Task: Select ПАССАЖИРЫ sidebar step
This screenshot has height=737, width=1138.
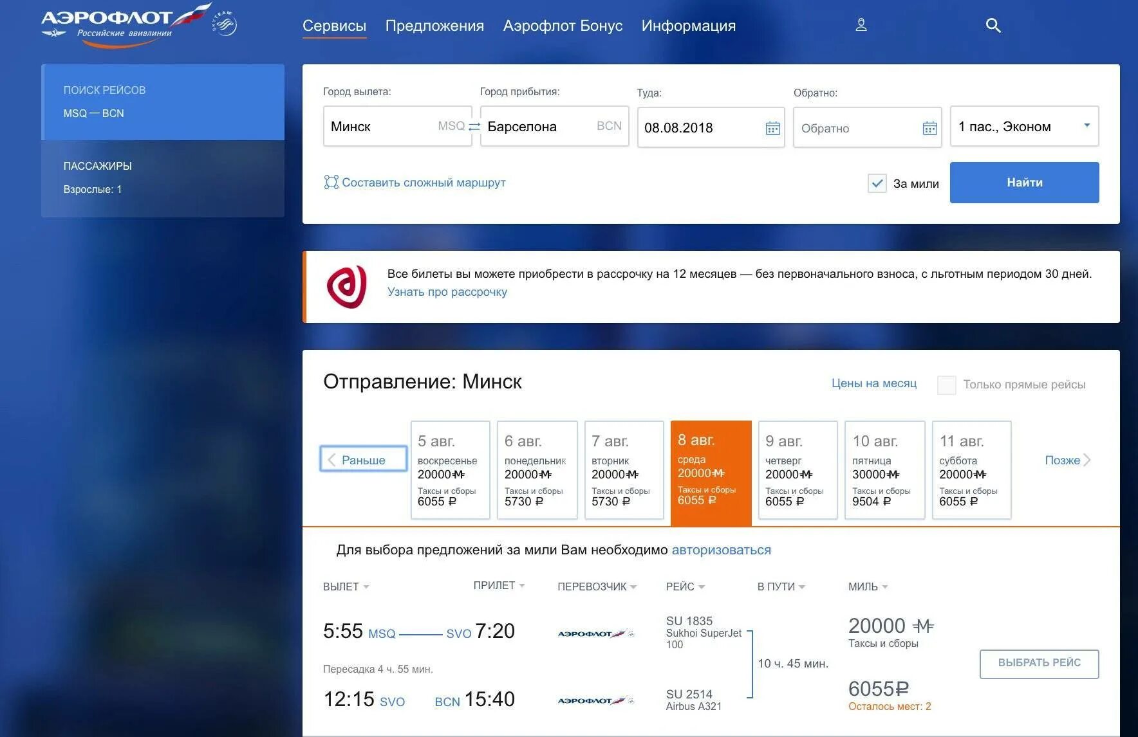Action: click(163, 178)
